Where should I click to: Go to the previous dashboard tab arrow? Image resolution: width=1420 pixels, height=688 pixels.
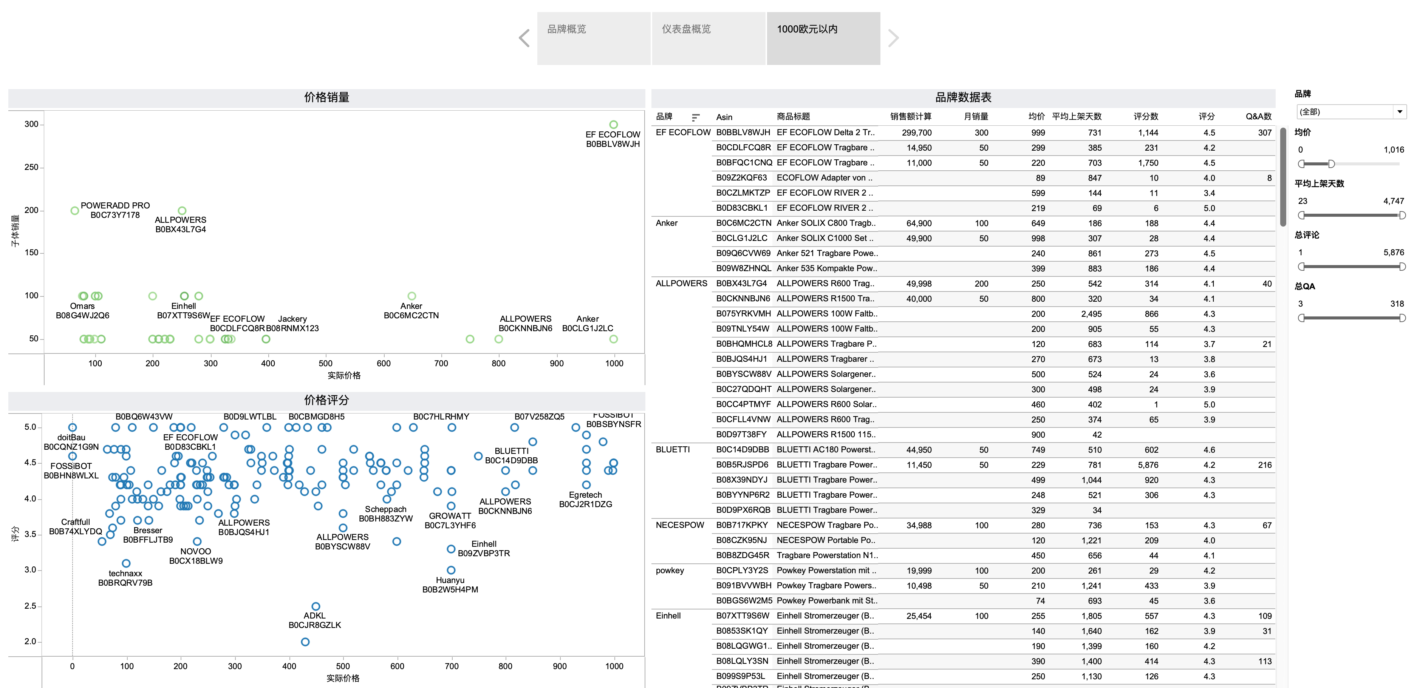click(524, 38)
